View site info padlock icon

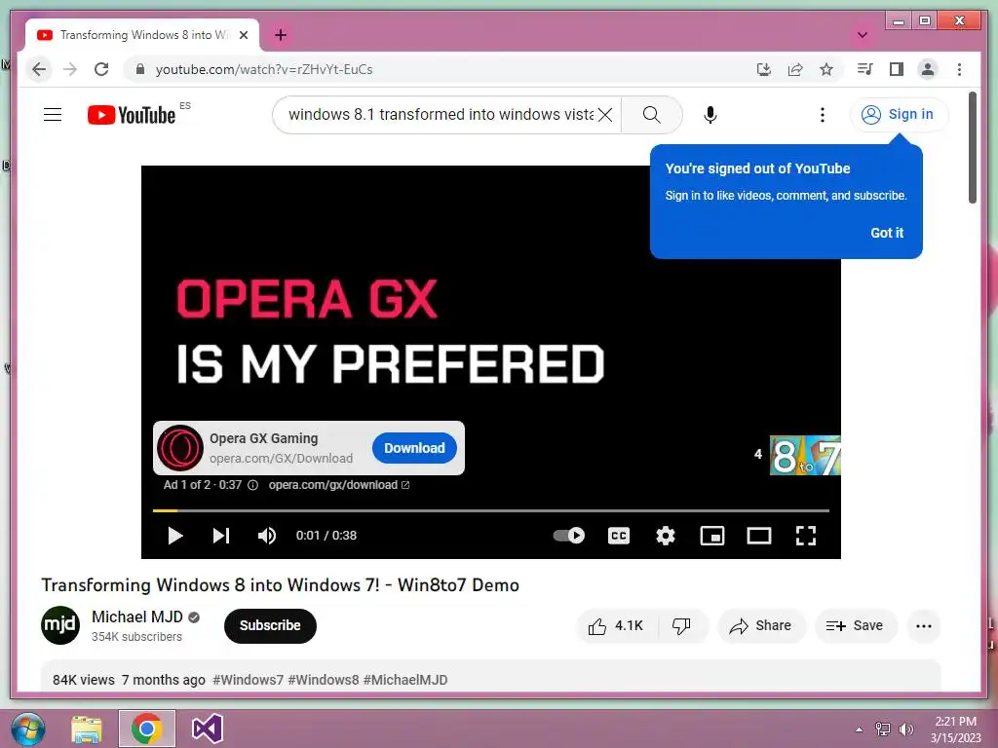pos(140,69)
